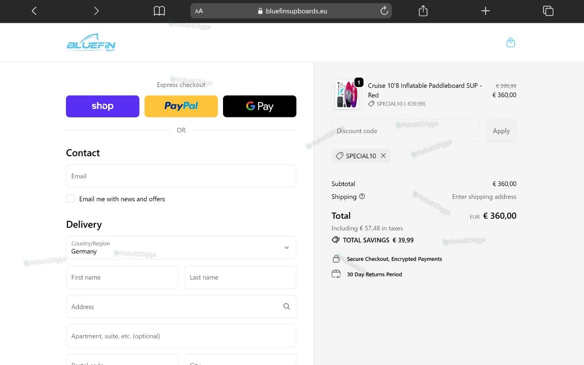Viewport: 584px width, 365px height.
Task: Click the Last name field
Action: [240, 277]
